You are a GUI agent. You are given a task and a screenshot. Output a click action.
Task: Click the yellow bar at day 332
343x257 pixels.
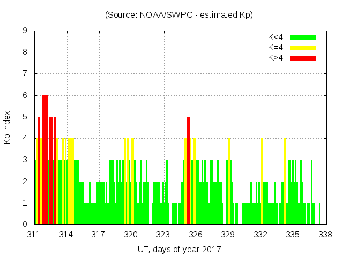point(262,182)
